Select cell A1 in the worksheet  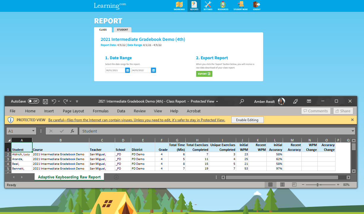(x=22, y=147)
